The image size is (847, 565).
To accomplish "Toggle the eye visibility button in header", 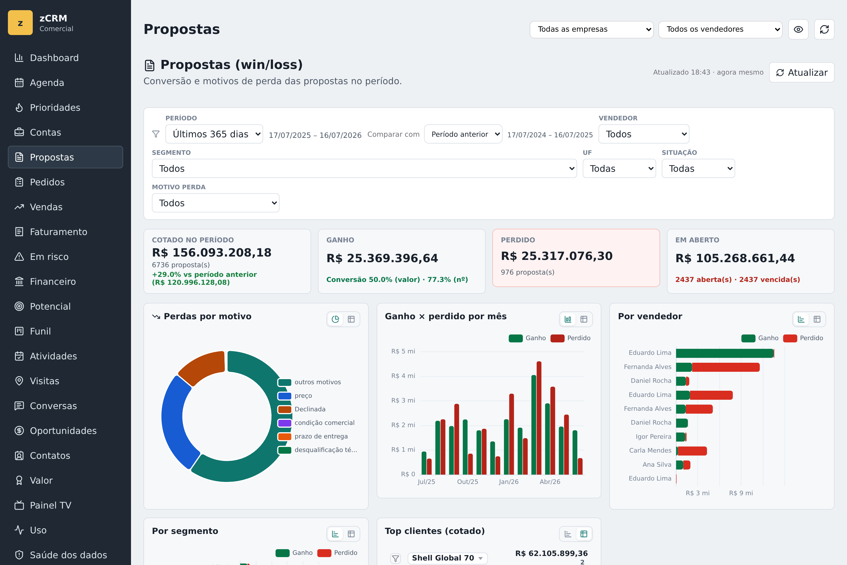I will 798,29.
